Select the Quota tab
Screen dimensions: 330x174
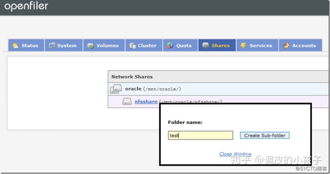tap(180, 45)
